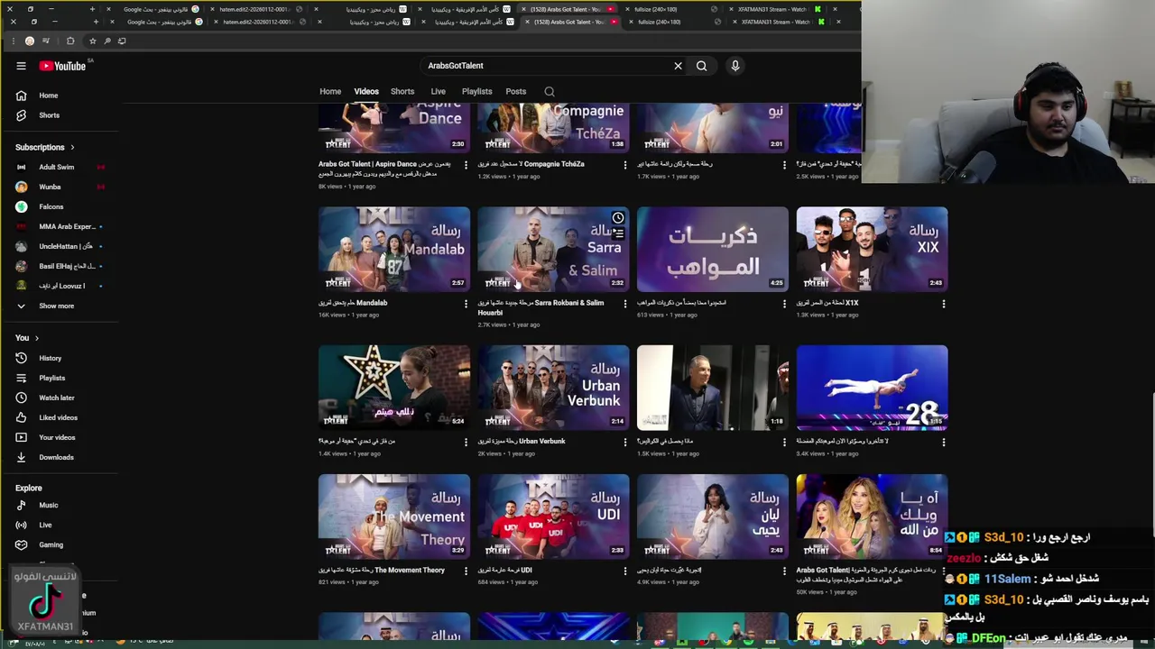Image resolution: width=1155 pixels, height=649 pixels.
Task: Switch to the channel Posts tab
Action: (515, 91)
